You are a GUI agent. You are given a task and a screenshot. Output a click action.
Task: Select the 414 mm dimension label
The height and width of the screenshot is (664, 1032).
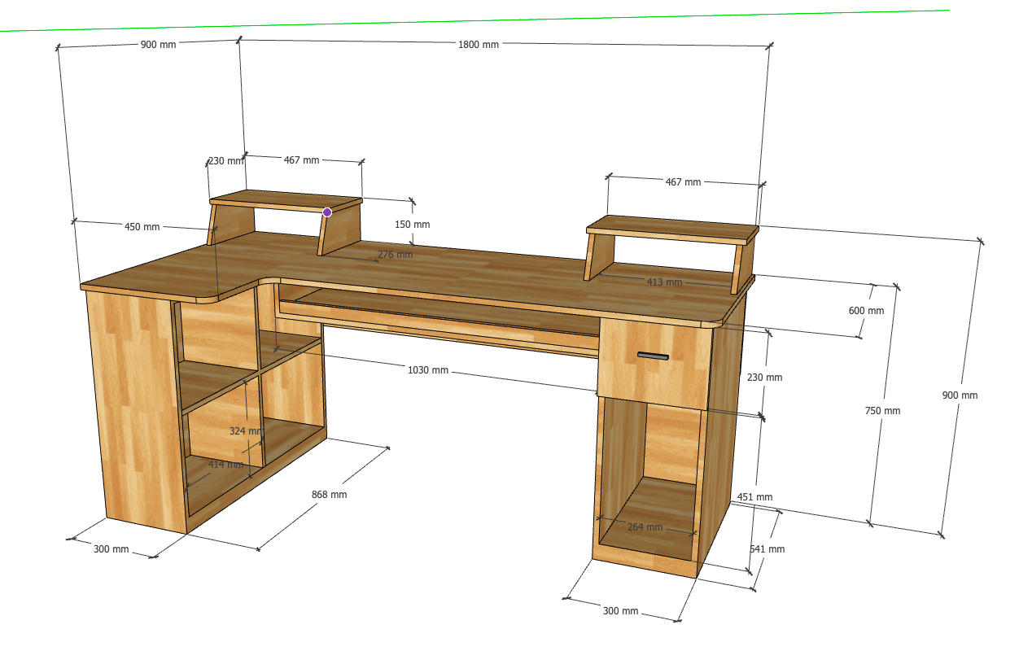225,465
